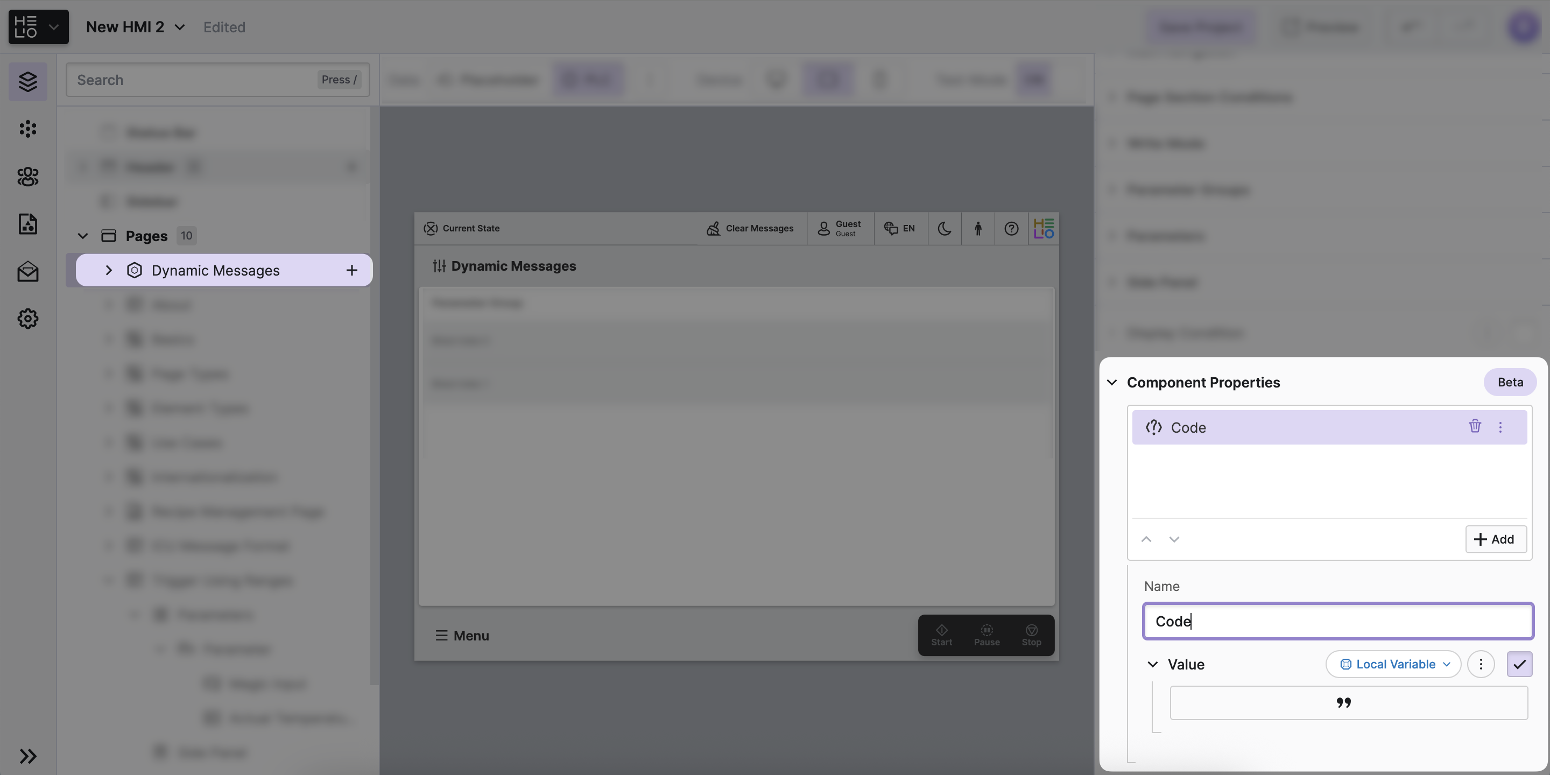Image resolution: width=1550 pixels, height=775 pixels.
Task: Toggle the Value checkmark button
Action: [x=1519, y=664]
